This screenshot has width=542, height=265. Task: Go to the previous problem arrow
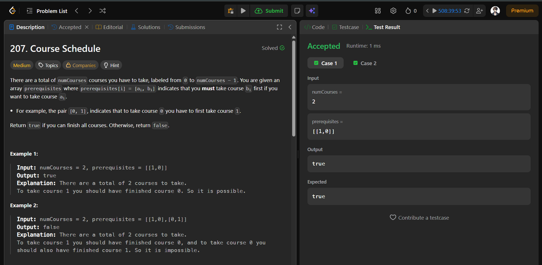pos(76,11)
